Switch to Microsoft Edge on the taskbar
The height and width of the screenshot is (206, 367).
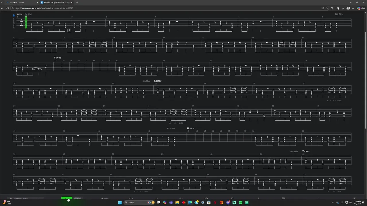(190, 203)
